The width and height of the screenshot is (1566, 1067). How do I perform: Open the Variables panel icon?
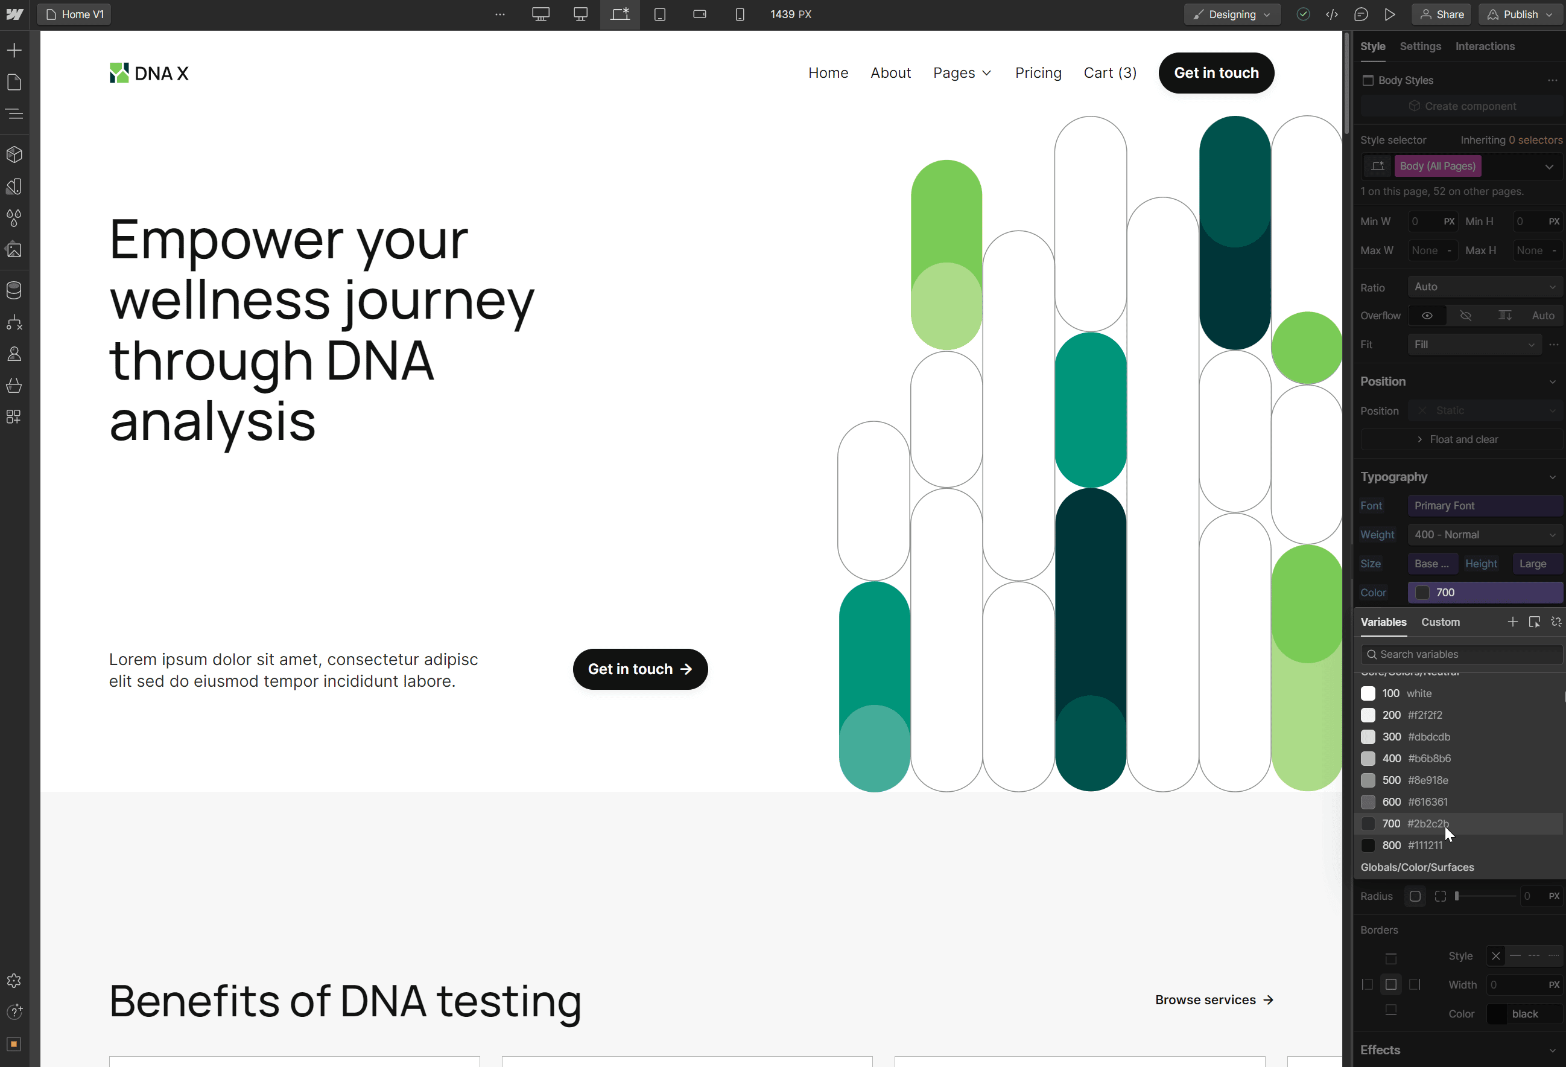[14, 186]
